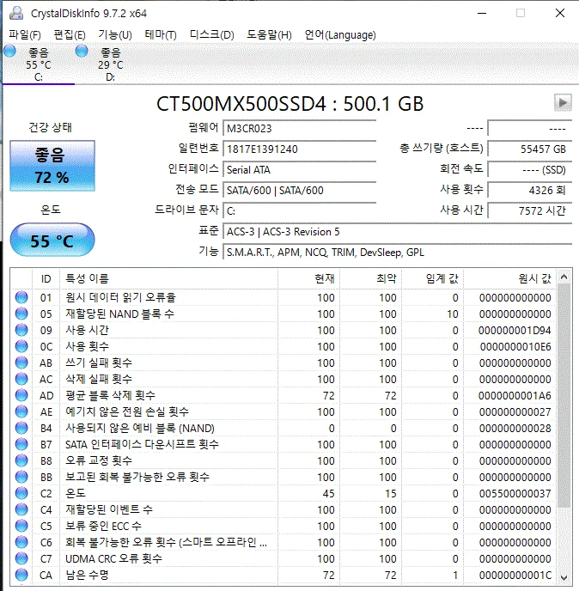The width and height of the screenshot is (579, 591).
Task: Select the 남은 수명 attribute name
Action: click(x=87, y=576)
